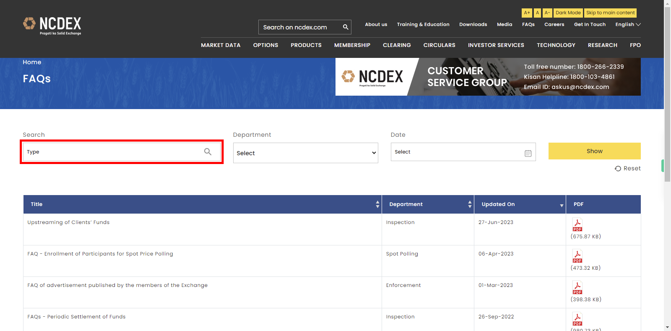Screen dimensions: 671x331
Task: Open the calendar icon in Date field
Action: (x=528, y=153)
